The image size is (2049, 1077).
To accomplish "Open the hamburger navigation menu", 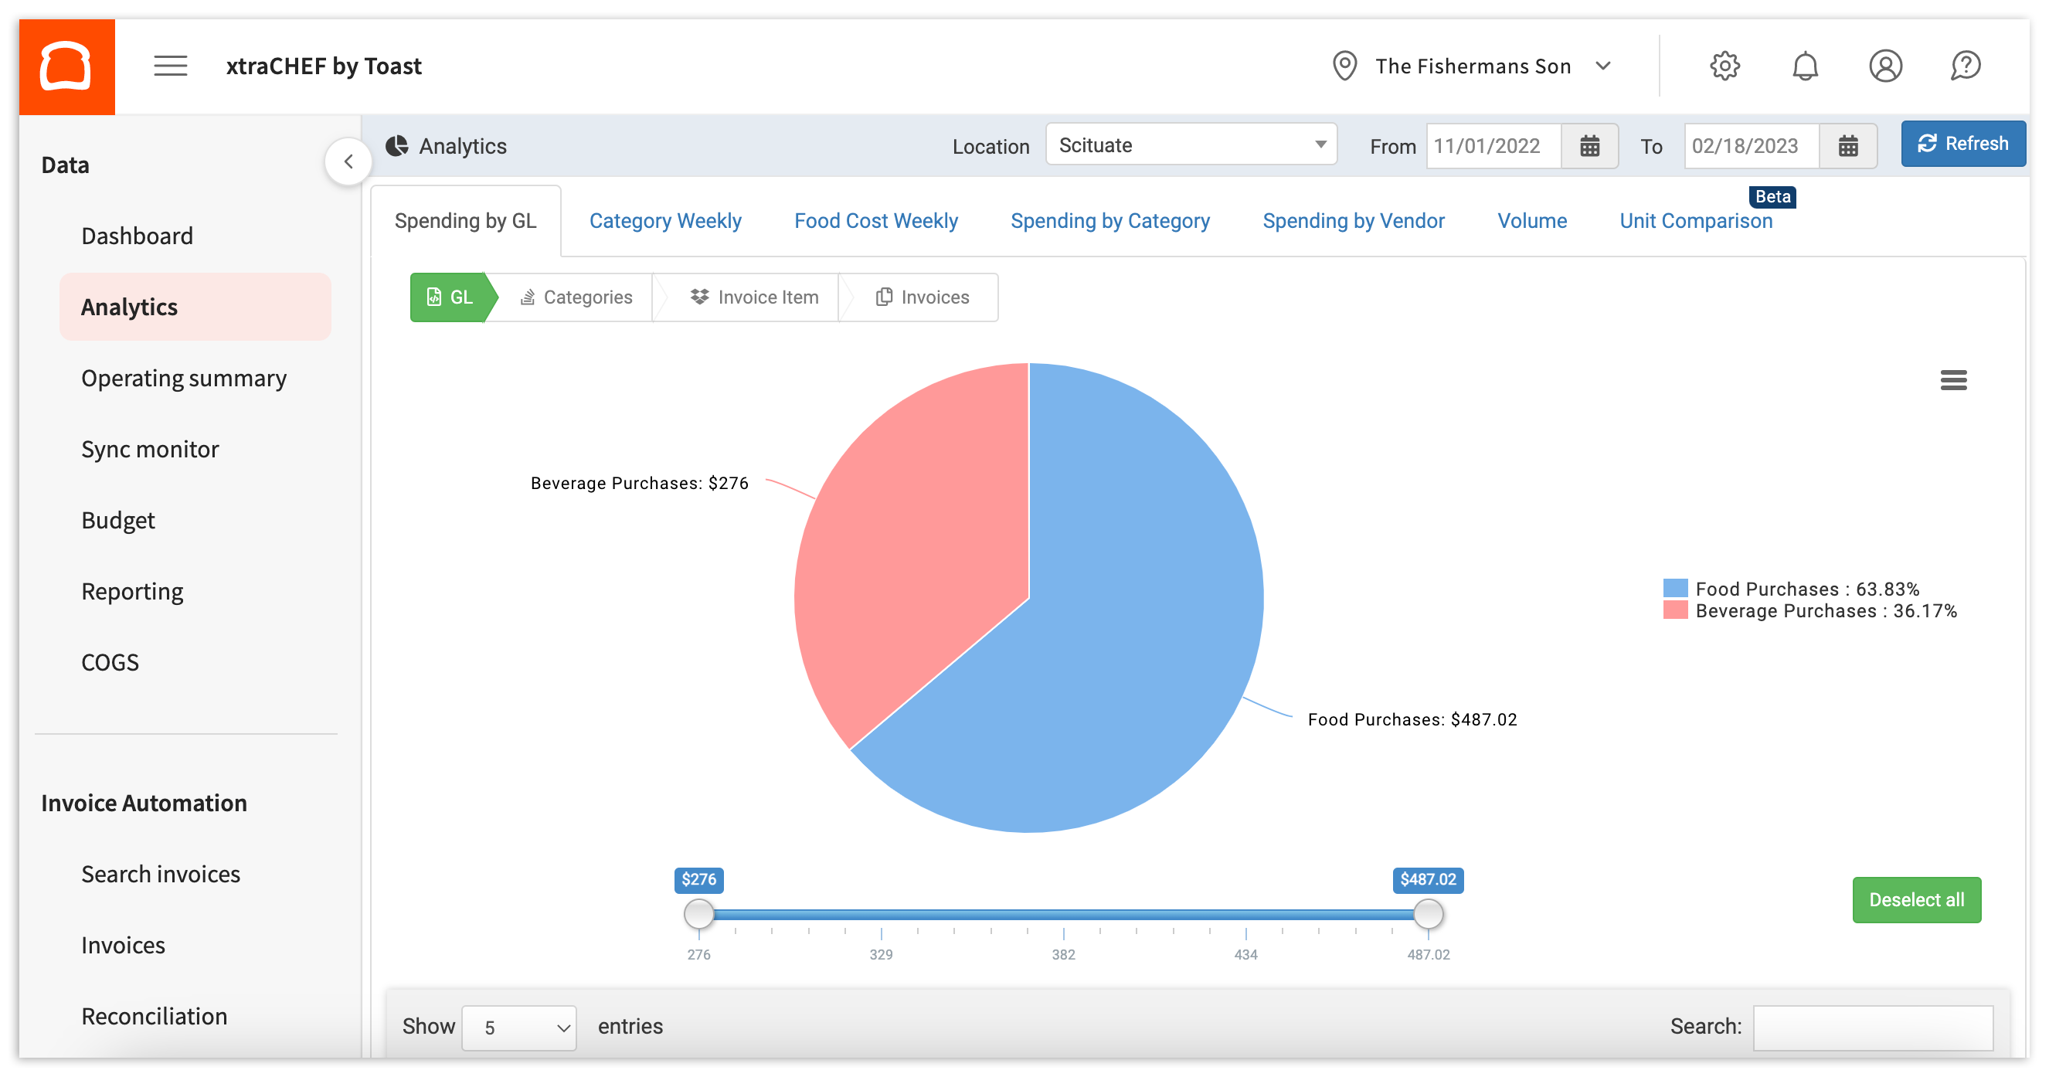I will click(169, 66).
